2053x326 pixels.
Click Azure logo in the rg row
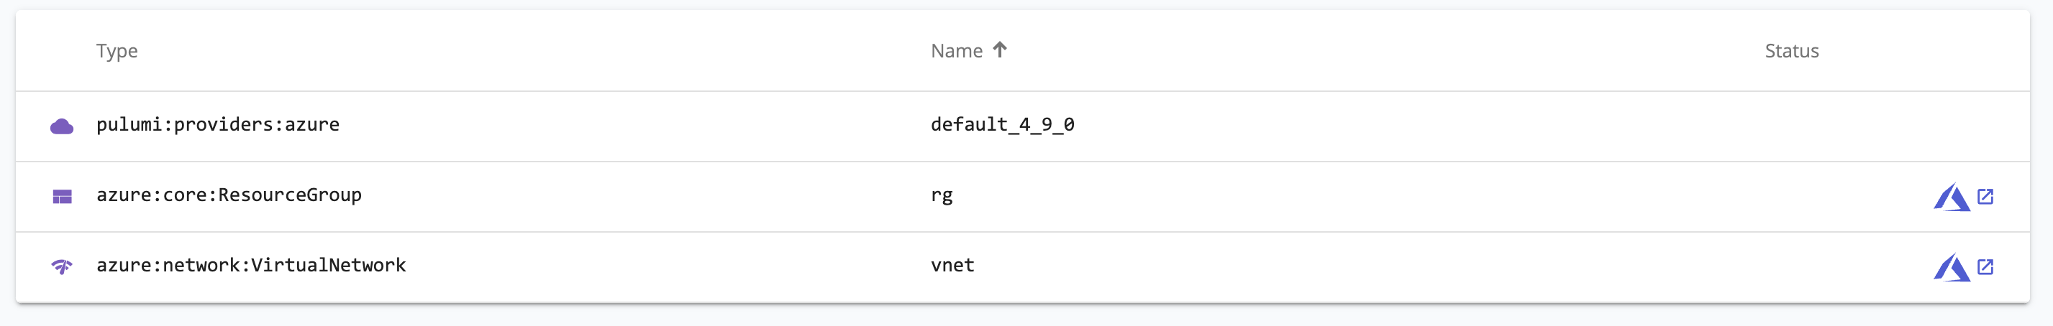1952,197
